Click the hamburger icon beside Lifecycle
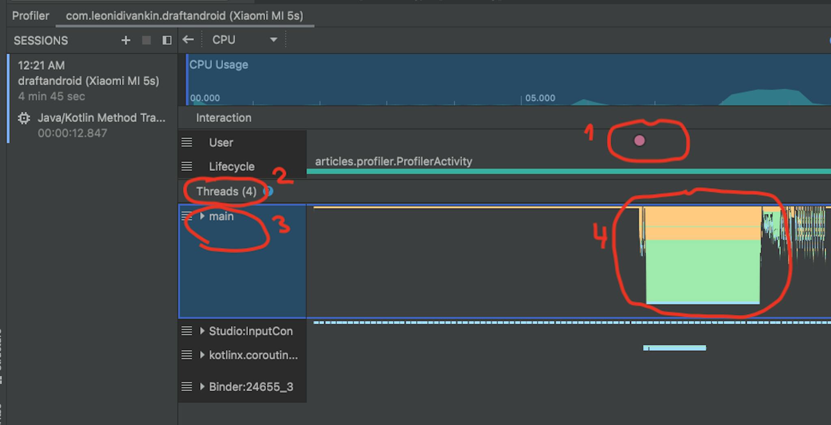The width and height of the screenshot is (831, 425). (187, 166)
